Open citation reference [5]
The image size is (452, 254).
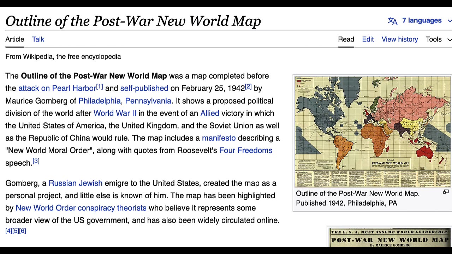click(16, 231)
